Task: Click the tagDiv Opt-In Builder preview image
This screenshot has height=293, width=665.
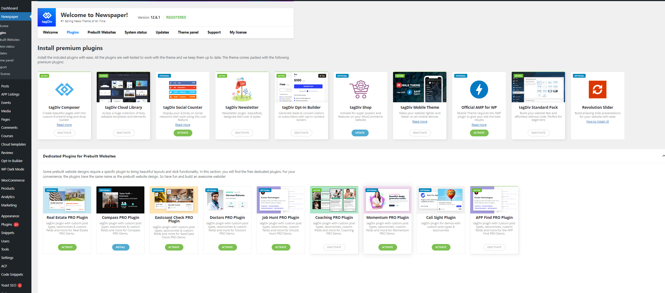Action: tap(301, 87)
